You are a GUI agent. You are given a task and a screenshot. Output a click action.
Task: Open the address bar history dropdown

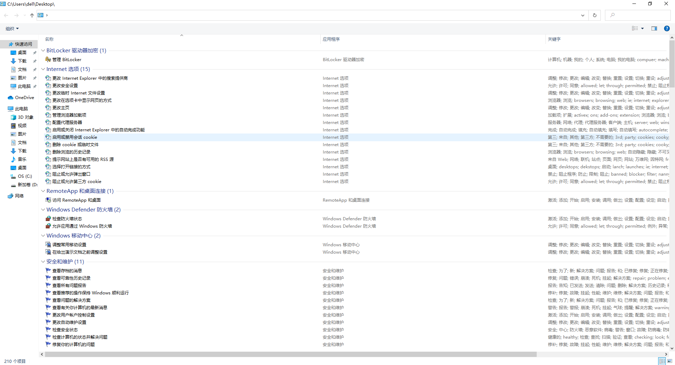583,15
